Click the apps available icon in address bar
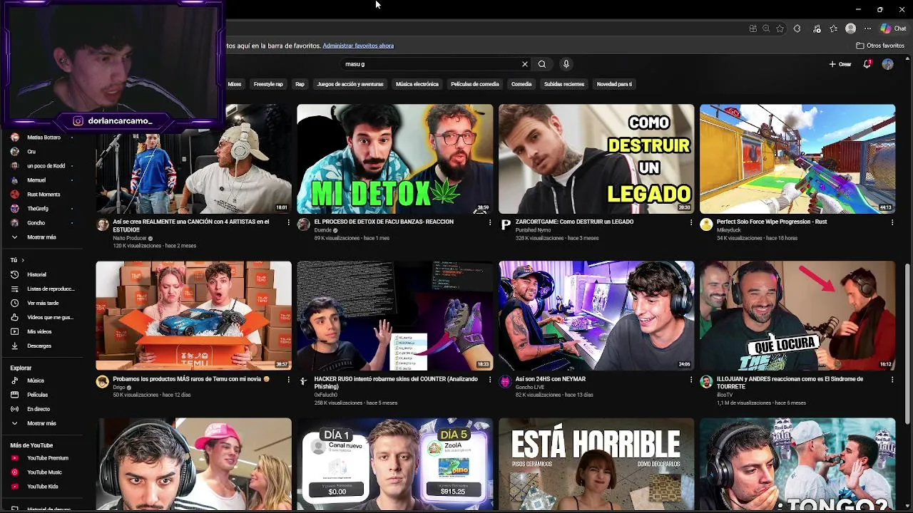 click(753, 28)
